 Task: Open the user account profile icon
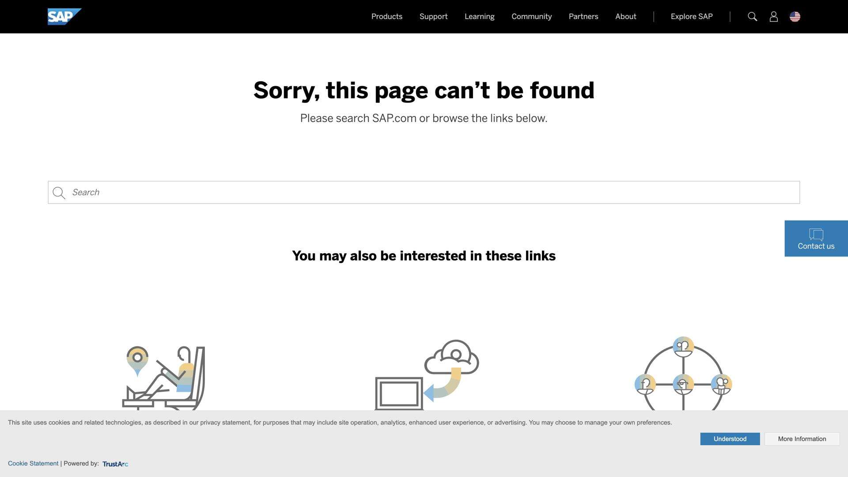774,17
